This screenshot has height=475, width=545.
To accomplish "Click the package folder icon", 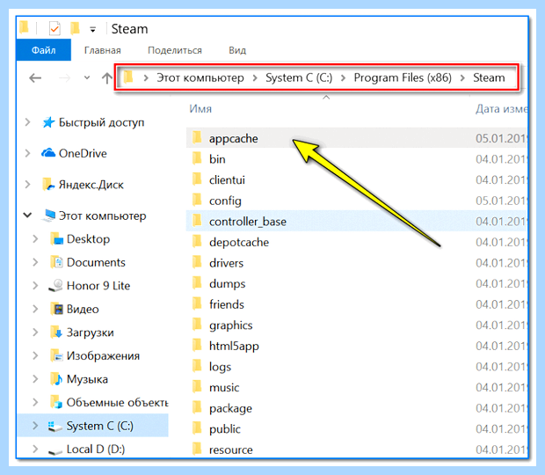I will [197, 408].
